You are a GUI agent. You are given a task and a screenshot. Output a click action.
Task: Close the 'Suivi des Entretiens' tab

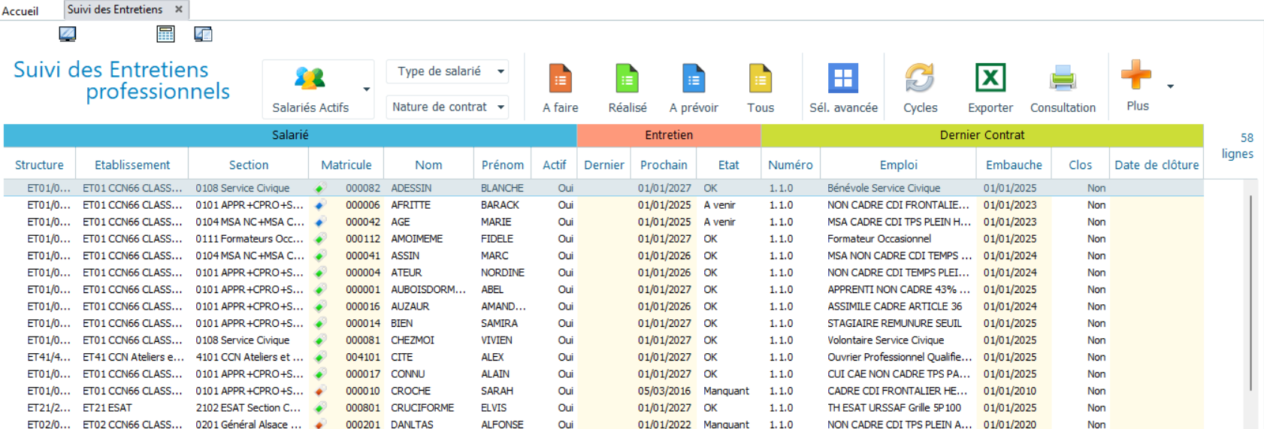179,10
